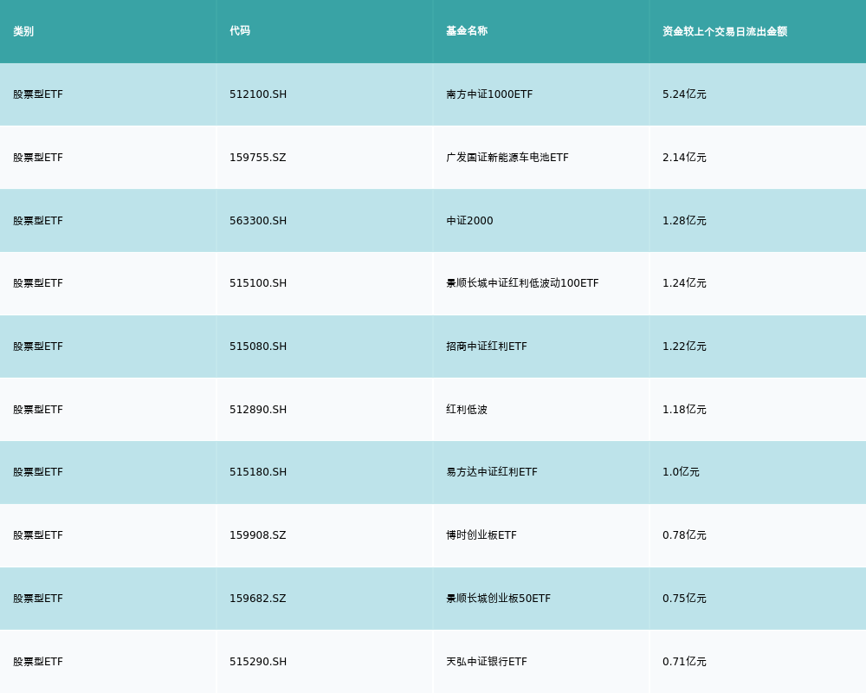Open 广发国证新能源车电池ETF entry
866x693 pixels.
(x=507, y=158)
